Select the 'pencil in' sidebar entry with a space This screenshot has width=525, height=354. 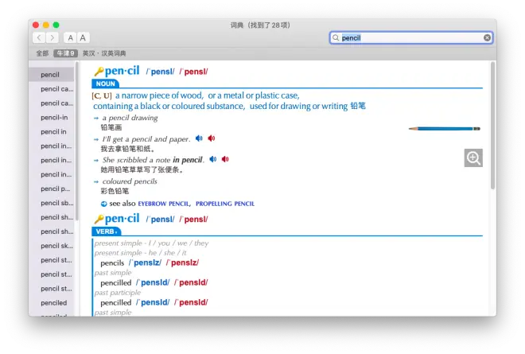pos(52,131)
